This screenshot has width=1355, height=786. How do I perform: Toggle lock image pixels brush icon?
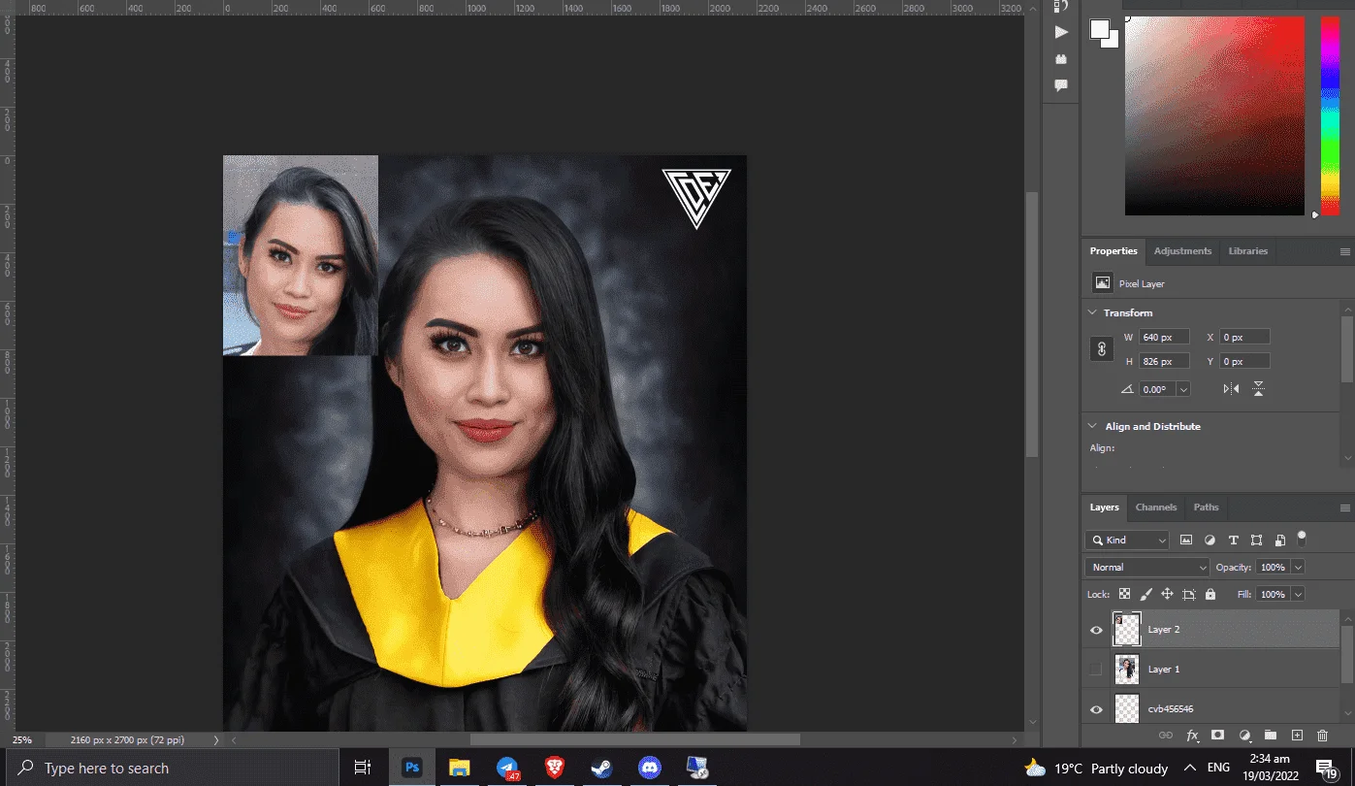coord(1145,594)
